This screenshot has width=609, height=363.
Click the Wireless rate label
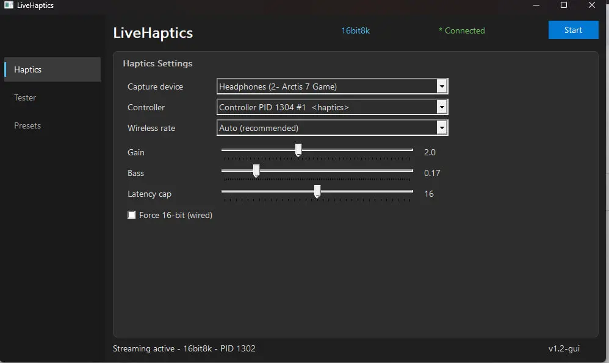pos(151,128)
